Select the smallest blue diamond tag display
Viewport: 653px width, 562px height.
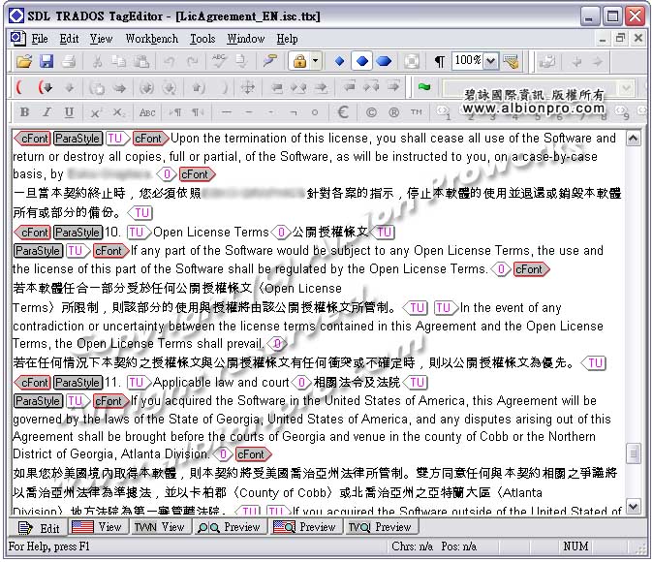tap(339, 61)
